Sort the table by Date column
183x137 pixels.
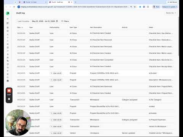(x=20, y=27)
